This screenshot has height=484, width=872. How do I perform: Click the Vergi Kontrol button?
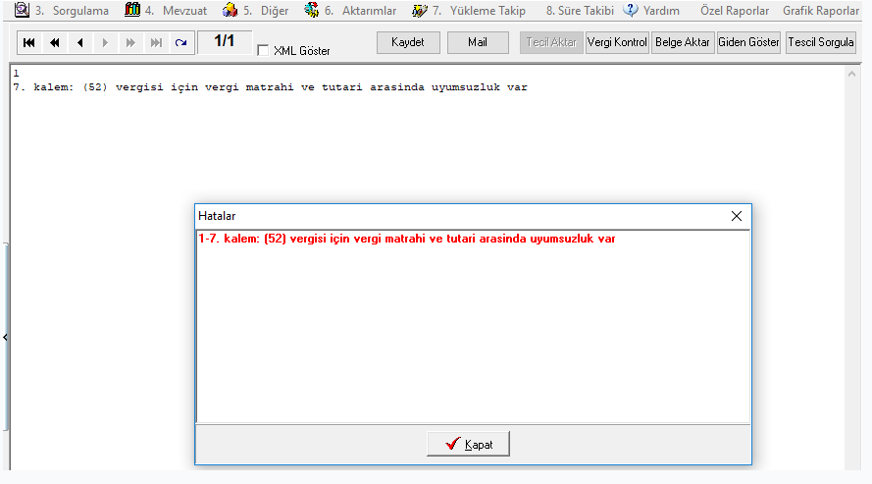pyautogui.click(x=617, y=42)
